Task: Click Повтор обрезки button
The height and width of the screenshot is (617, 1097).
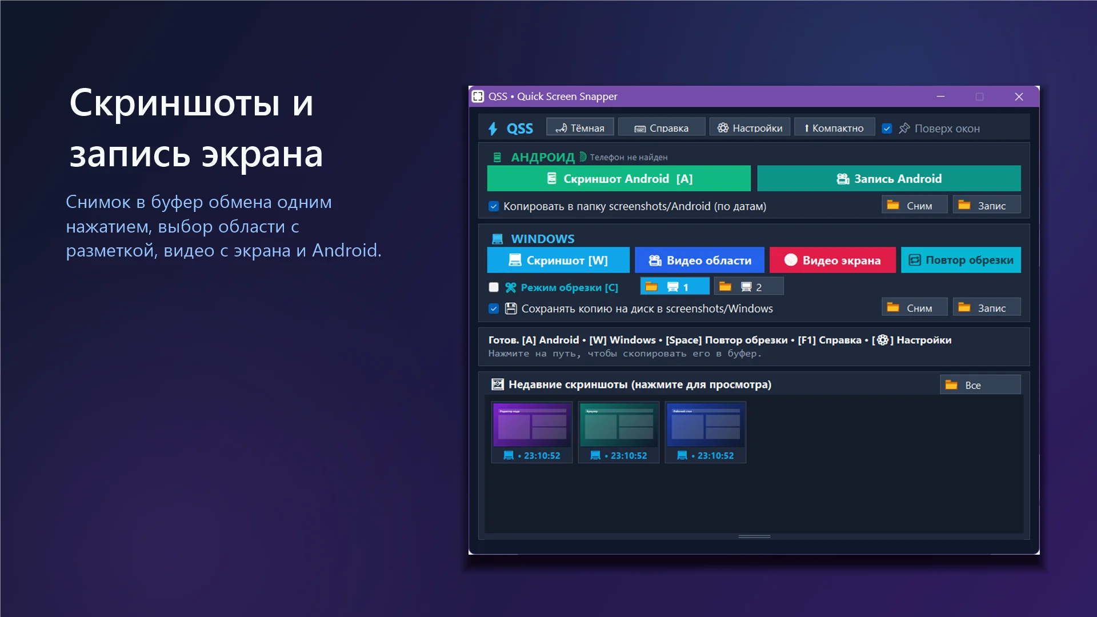Action: coord(961,260)
